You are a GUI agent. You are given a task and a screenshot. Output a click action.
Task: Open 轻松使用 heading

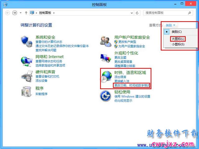122,92
